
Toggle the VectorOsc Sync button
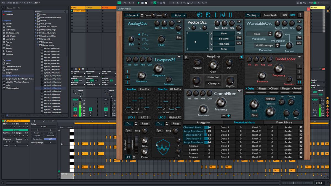239,43
